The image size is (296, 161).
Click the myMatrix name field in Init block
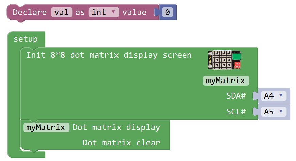point(226,80)
